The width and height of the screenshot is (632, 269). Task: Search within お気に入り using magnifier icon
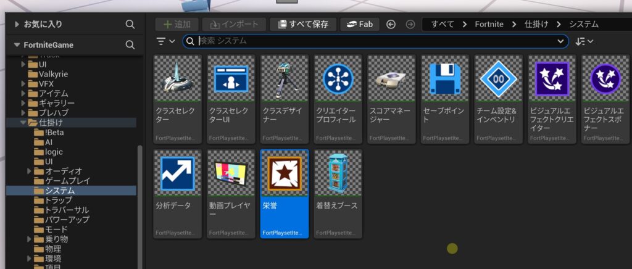click(130, 24)
